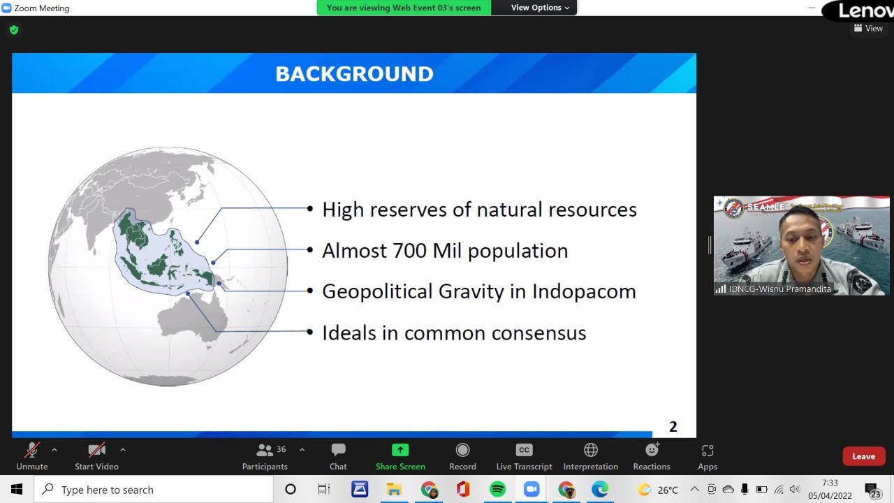Open File Explorer from the taskbar

[x=394, y=490]
